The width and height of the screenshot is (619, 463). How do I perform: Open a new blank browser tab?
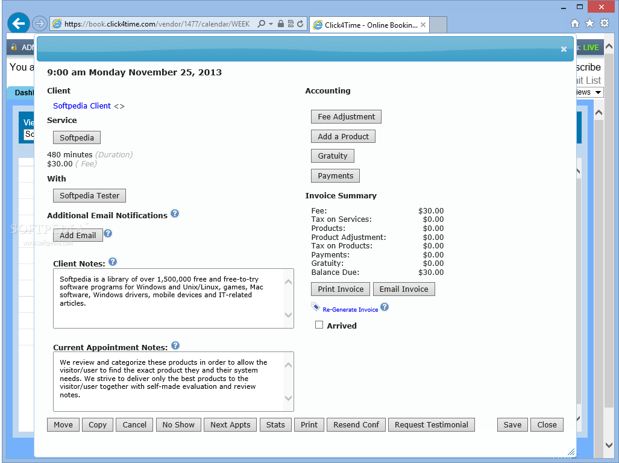click(438, 25)
